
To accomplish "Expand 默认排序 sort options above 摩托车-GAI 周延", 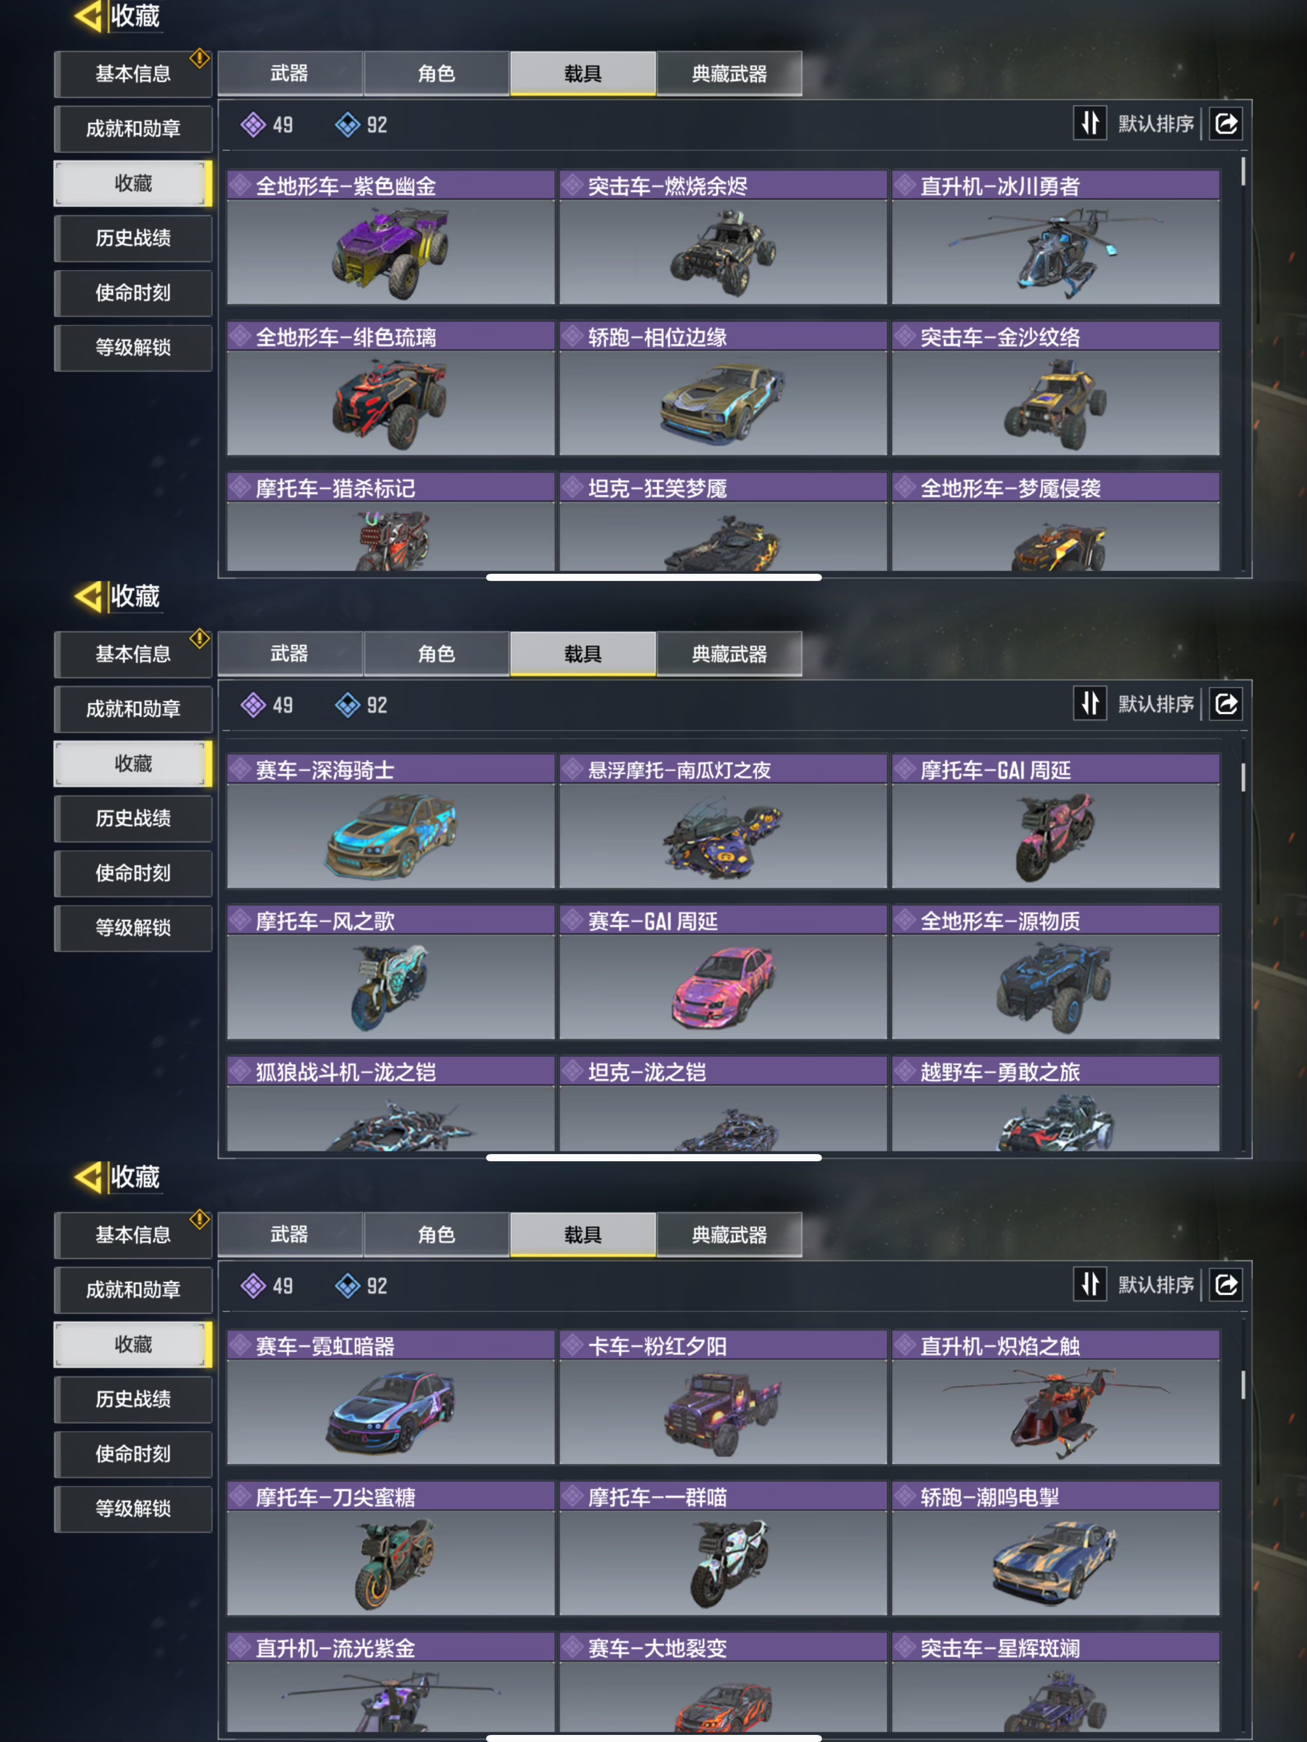I will pyautogui.click(x=1156, y=704).
